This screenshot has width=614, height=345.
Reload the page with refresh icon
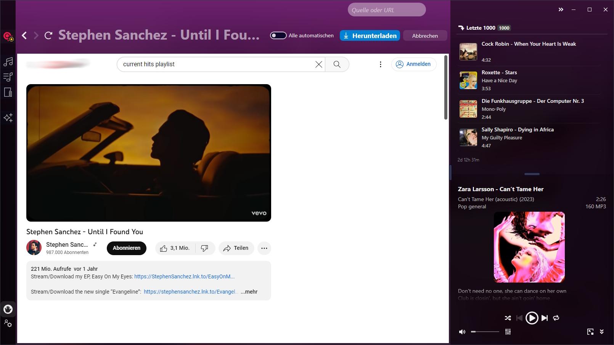[x=48, y=35]
